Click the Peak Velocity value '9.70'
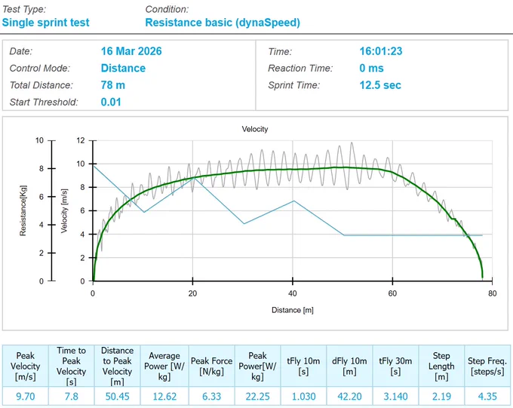The image size is (513, 408). click(x=26, y=397)
